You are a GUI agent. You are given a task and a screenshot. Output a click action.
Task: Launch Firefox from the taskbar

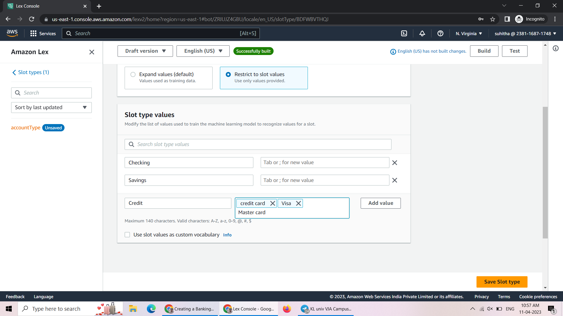tap(287, 309)
